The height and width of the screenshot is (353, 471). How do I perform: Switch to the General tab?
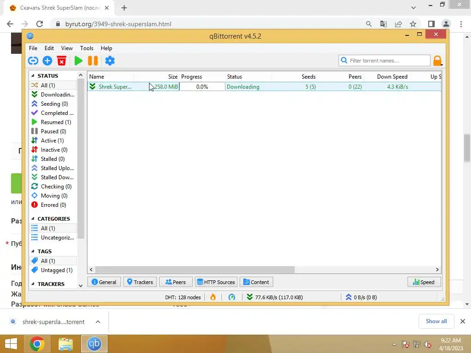[104, 282]
